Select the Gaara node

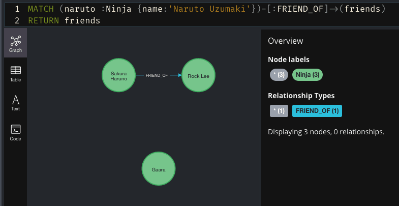click(159, 168)
